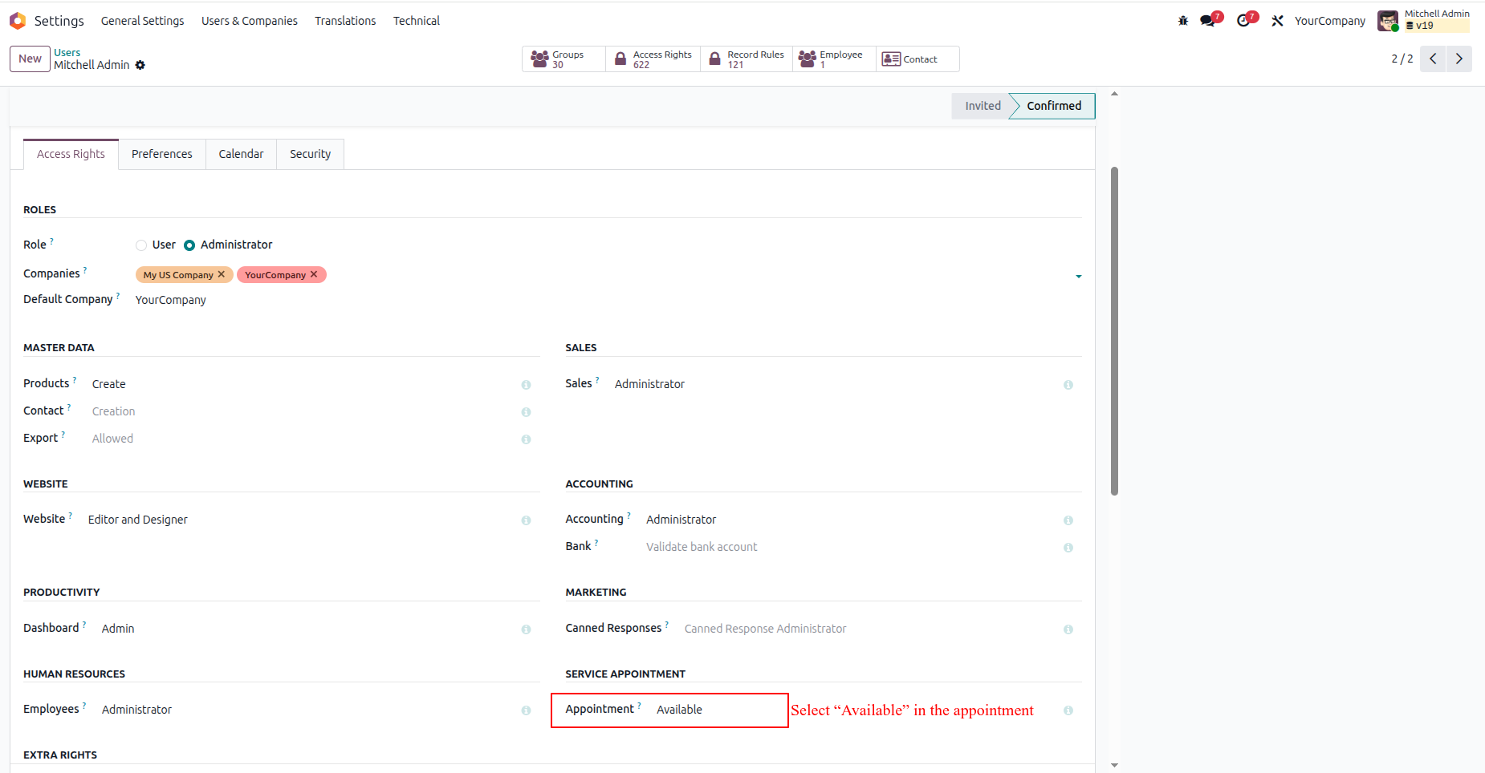
Task: Expand the Companies field dropdown arrow
Action: 1079,277
